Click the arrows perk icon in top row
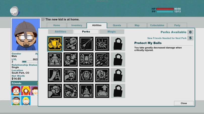 [86, 44]
